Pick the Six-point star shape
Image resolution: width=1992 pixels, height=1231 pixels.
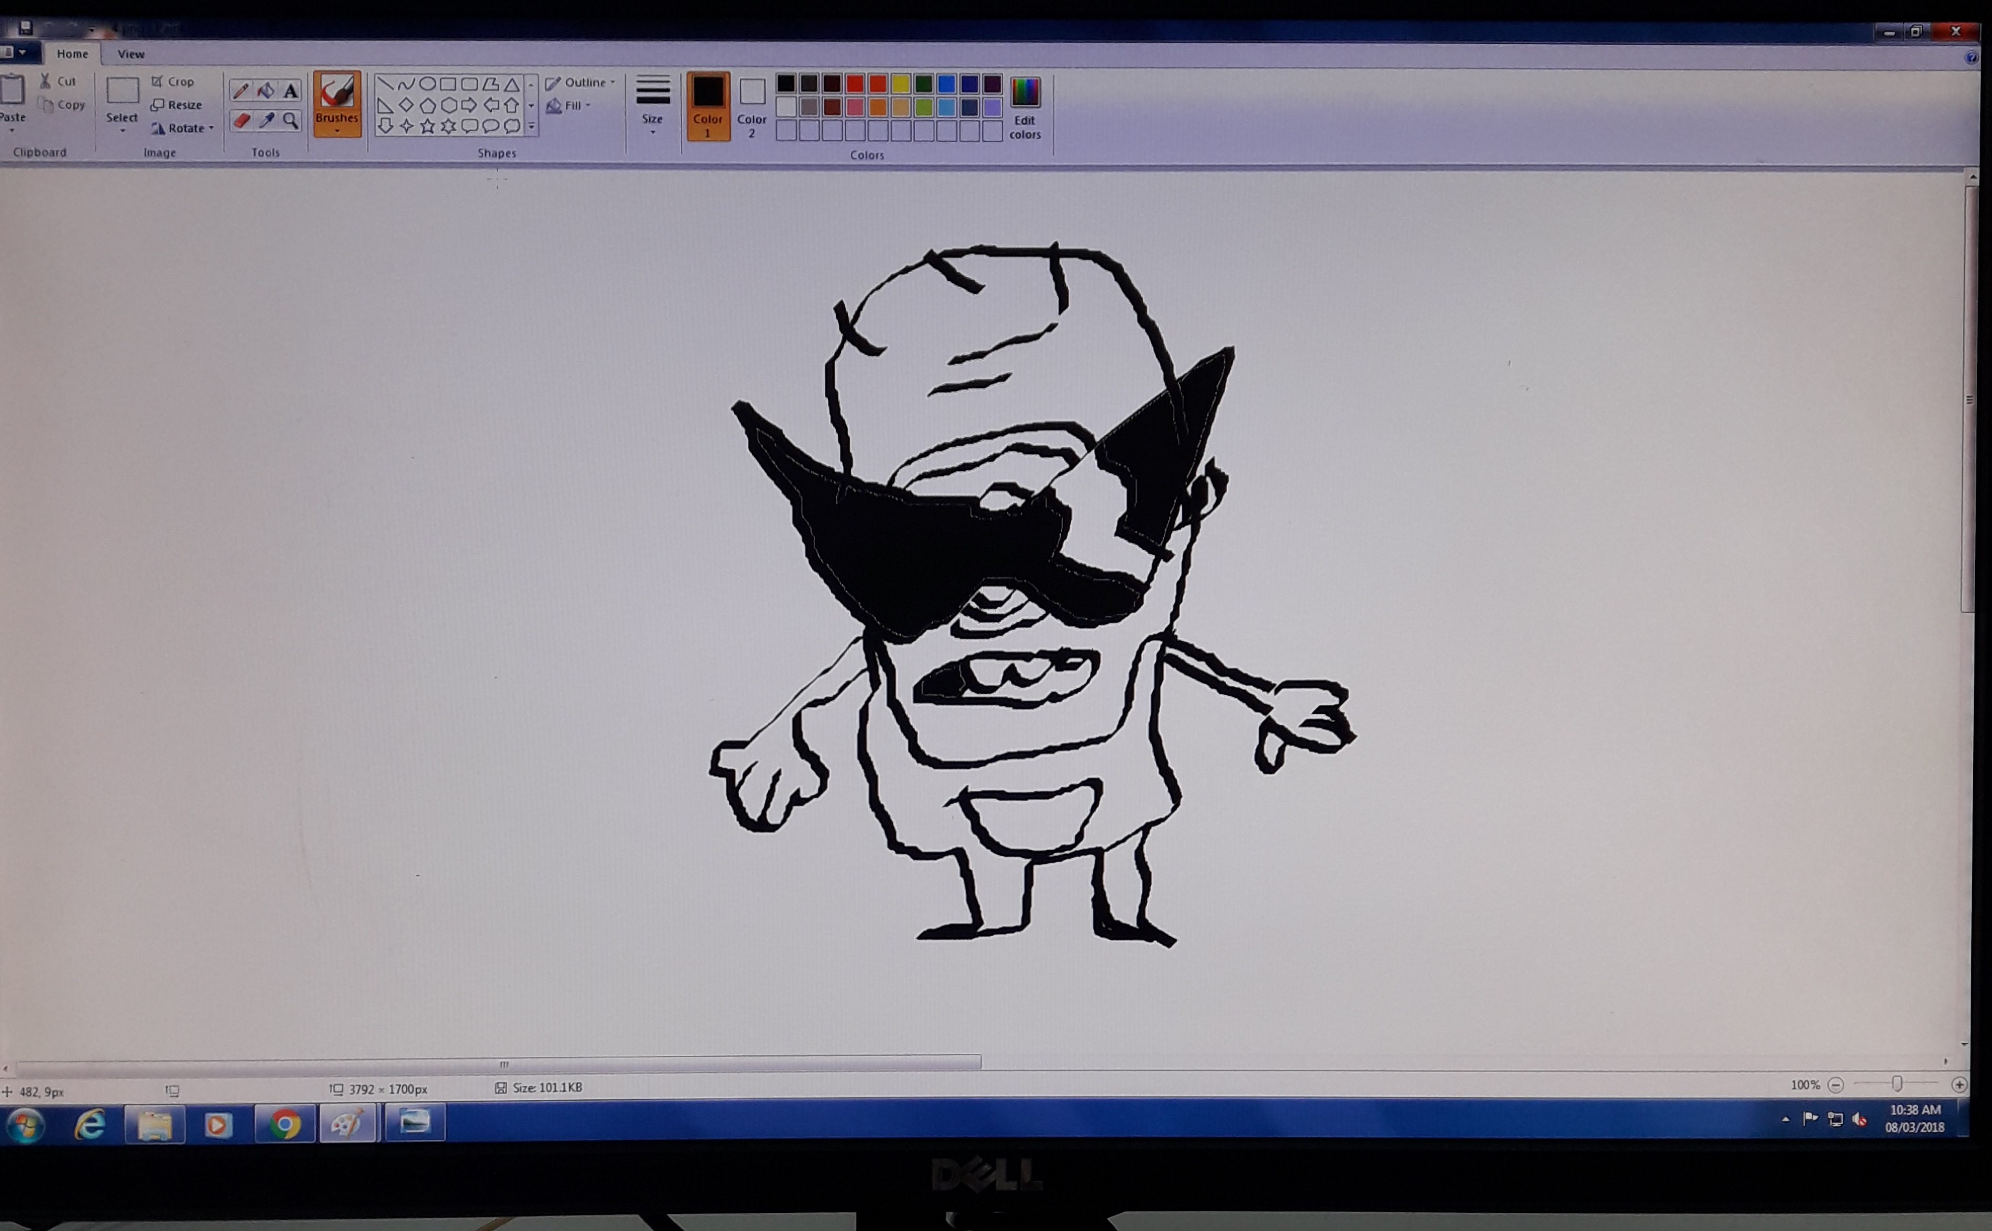coord(448,125)
